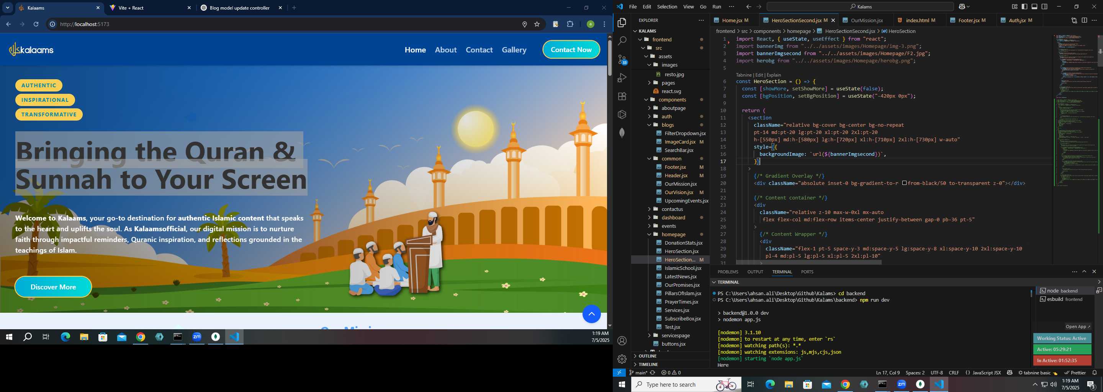Switch to the Vite + React browser tab
The height and width of the screenshot is (392, 1103).
pos(150,8)
